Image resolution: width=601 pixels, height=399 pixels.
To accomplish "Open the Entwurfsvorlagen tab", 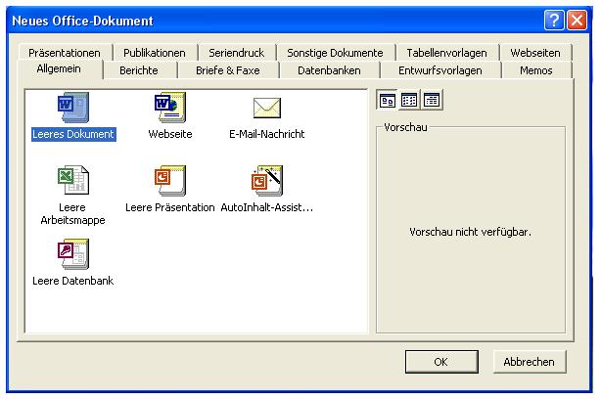I will pyautogui.click(x=440, y=70).
